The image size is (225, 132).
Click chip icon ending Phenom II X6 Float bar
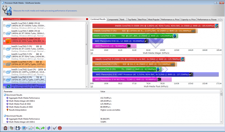tap(191, 74)
